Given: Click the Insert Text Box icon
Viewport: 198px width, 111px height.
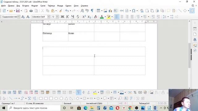Looking at the screenshot, I should (115, 11).
